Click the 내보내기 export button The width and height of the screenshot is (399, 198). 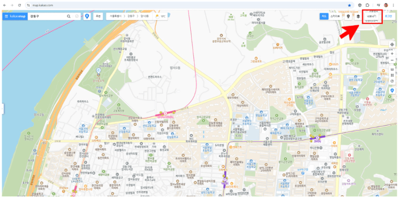click(x=371, y=16)
